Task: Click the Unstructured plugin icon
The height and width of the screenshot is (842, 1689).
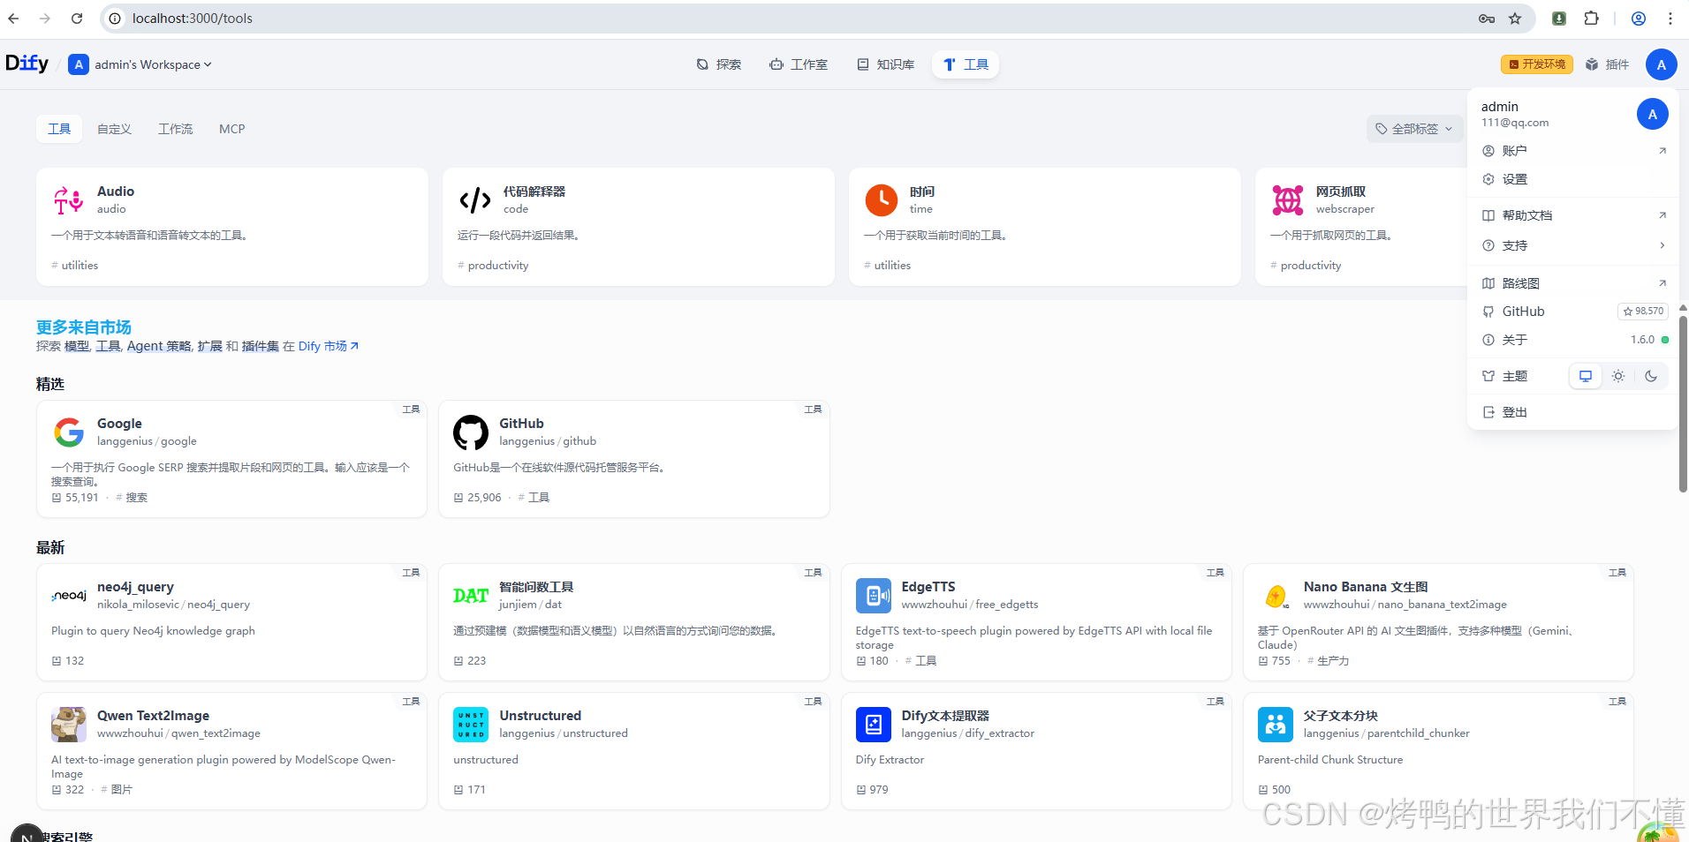Action: [471, 725]
